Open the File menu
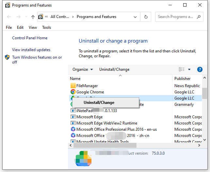 tap(9, 28)
